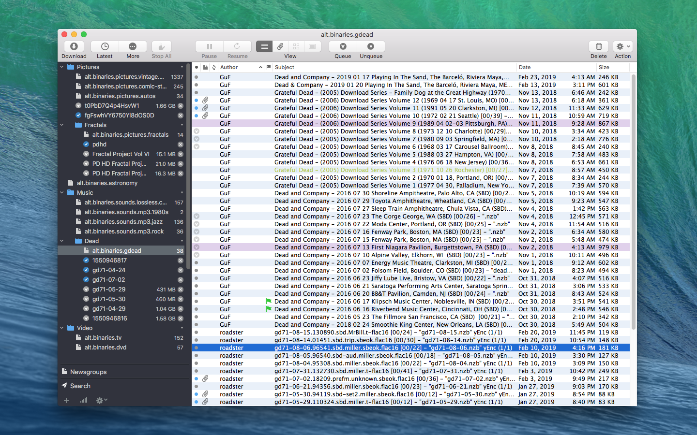The image size is (697, 435).
Task: Click the Queue toolbar icon
Action: 343,46
